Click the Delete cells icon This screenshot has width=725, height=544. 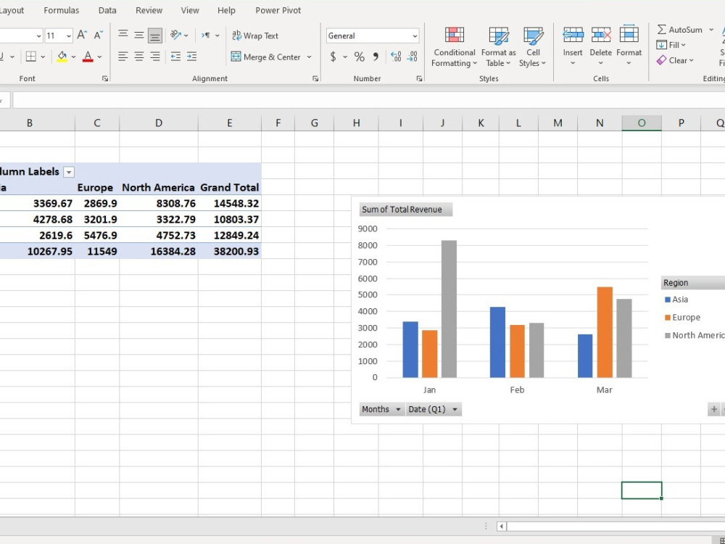pos(600,35)
